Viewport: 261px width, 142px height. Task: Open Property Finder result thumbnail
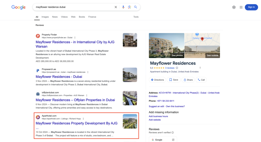coord(130,40)
